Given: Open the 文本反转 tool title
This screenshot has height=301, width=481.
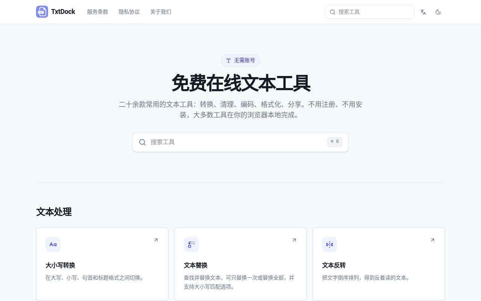Looking at the screenshot, I should (x=334, y=265).
